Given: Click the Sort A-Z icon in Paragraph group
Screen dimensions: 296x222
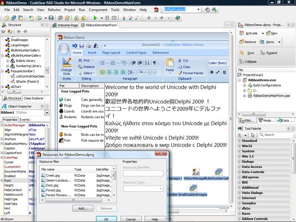Looking at the screenshot, I should pos(147,63).
